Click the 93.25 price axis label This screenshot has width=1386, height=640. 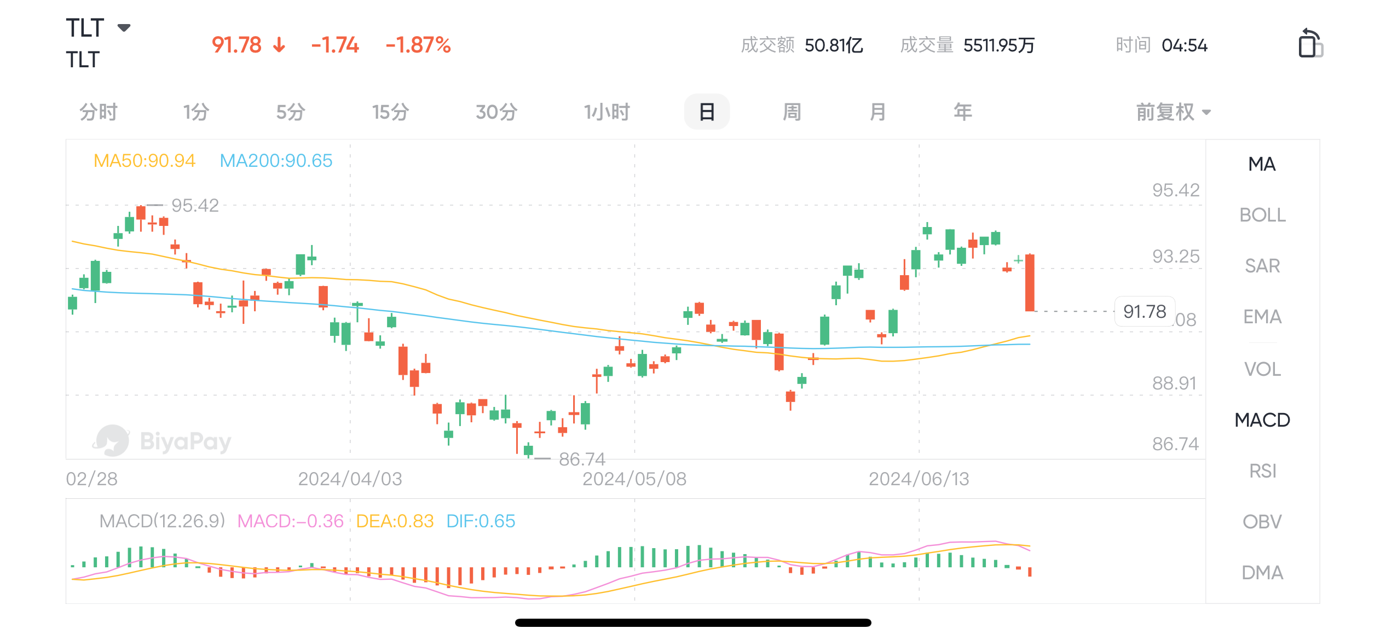(1176, 256)
